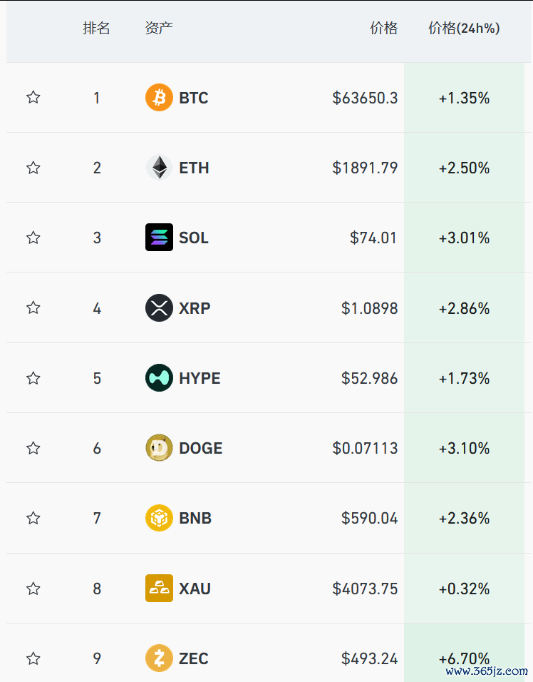This screenshot has height=682, width=533.
Task: Click the orange Bitcoin BTC coin icon
Action: [159, 98]
